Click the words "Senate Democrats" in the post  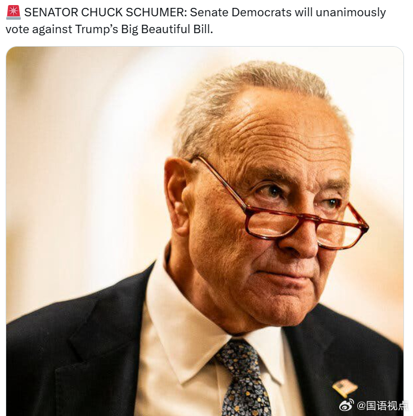click(241, 12)
